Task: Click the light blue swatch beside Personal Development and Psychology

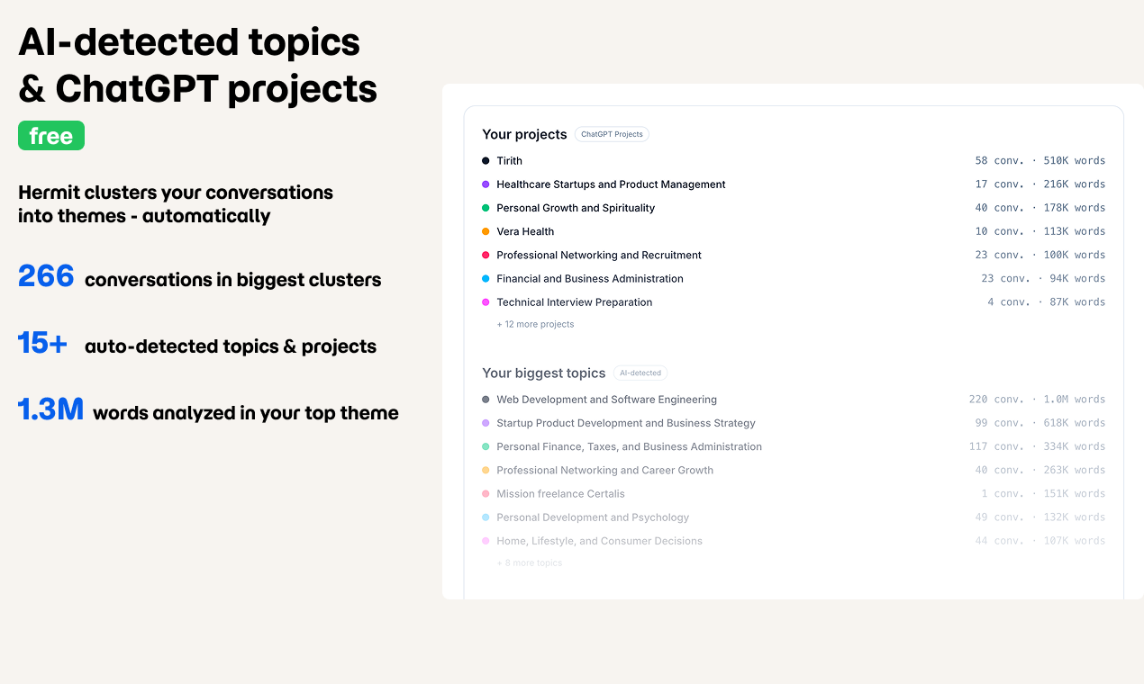Action: click(486, 517)
